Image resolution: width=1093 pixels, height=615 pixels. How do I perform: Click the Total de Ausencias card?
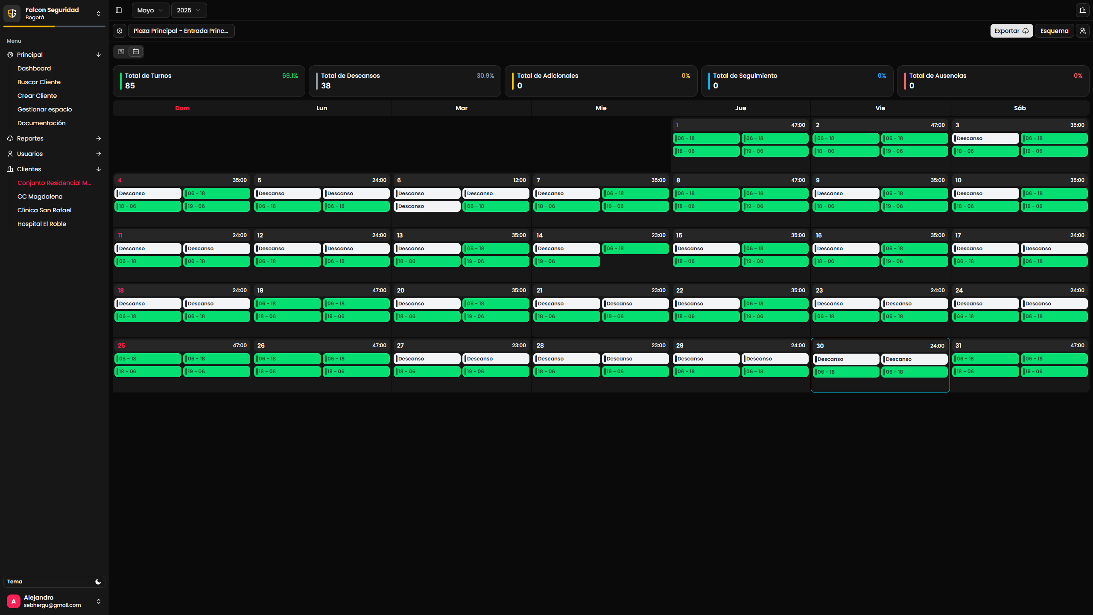[x=993, y=81]
